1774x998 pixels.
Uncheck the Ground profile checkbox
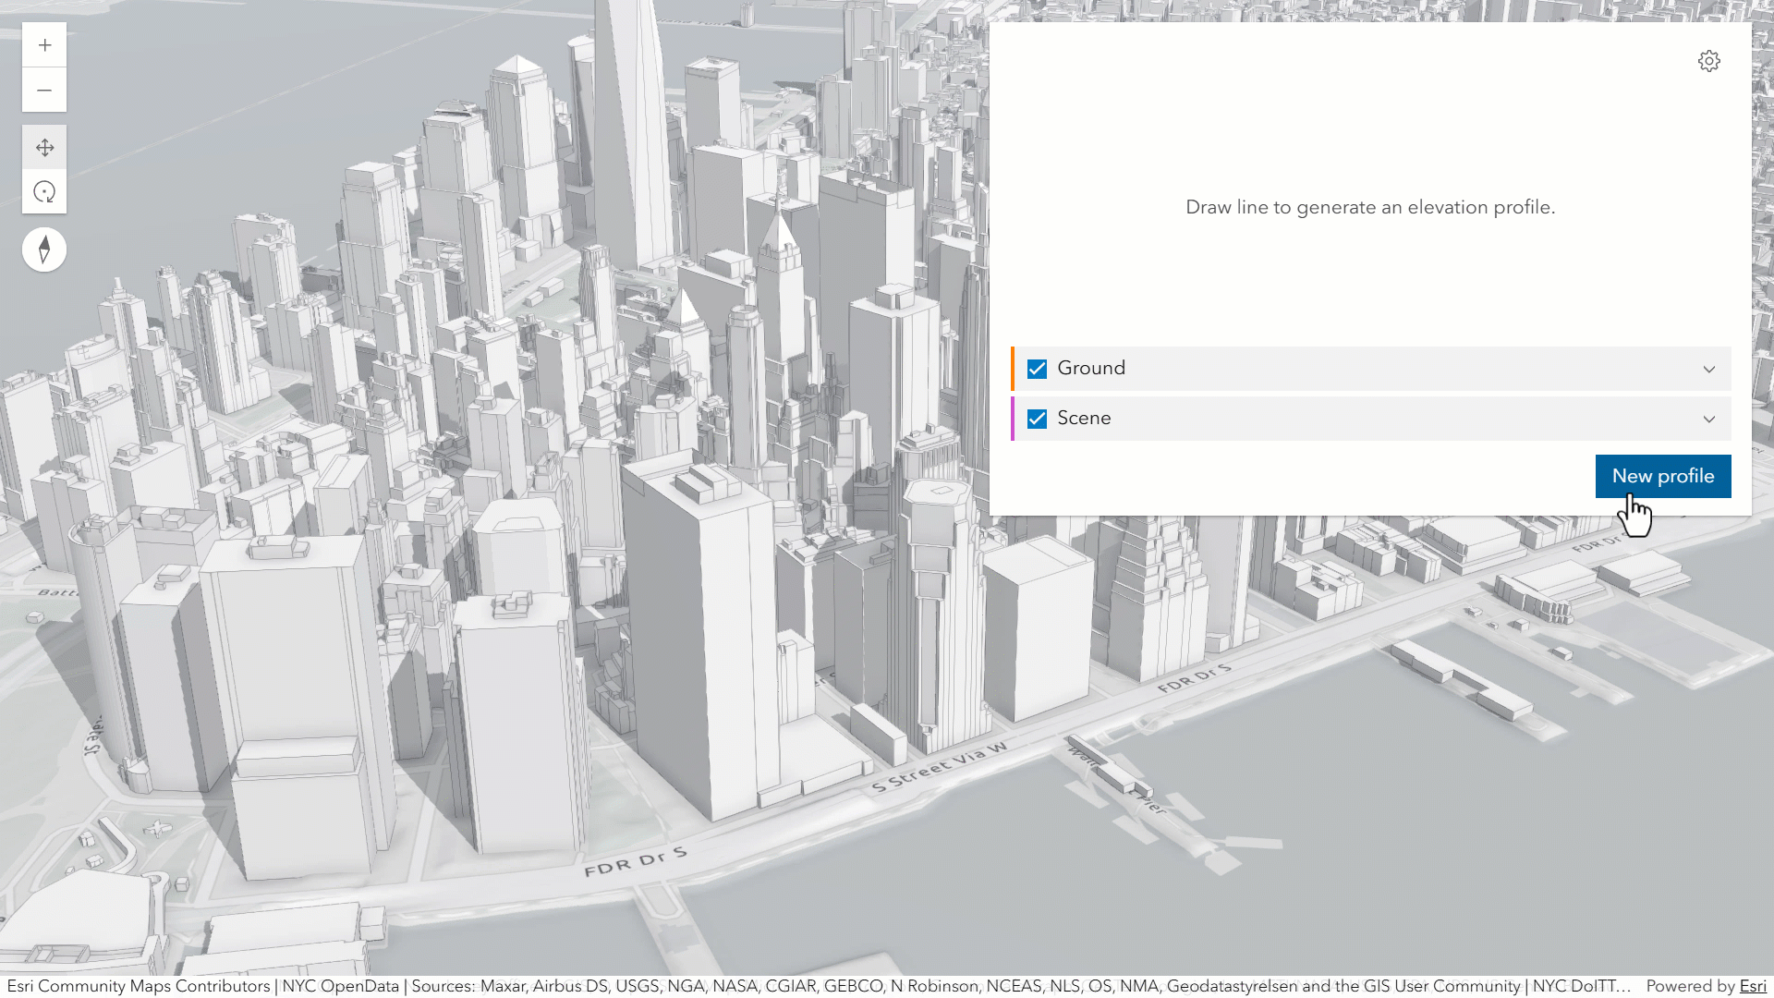(1037, 369)
